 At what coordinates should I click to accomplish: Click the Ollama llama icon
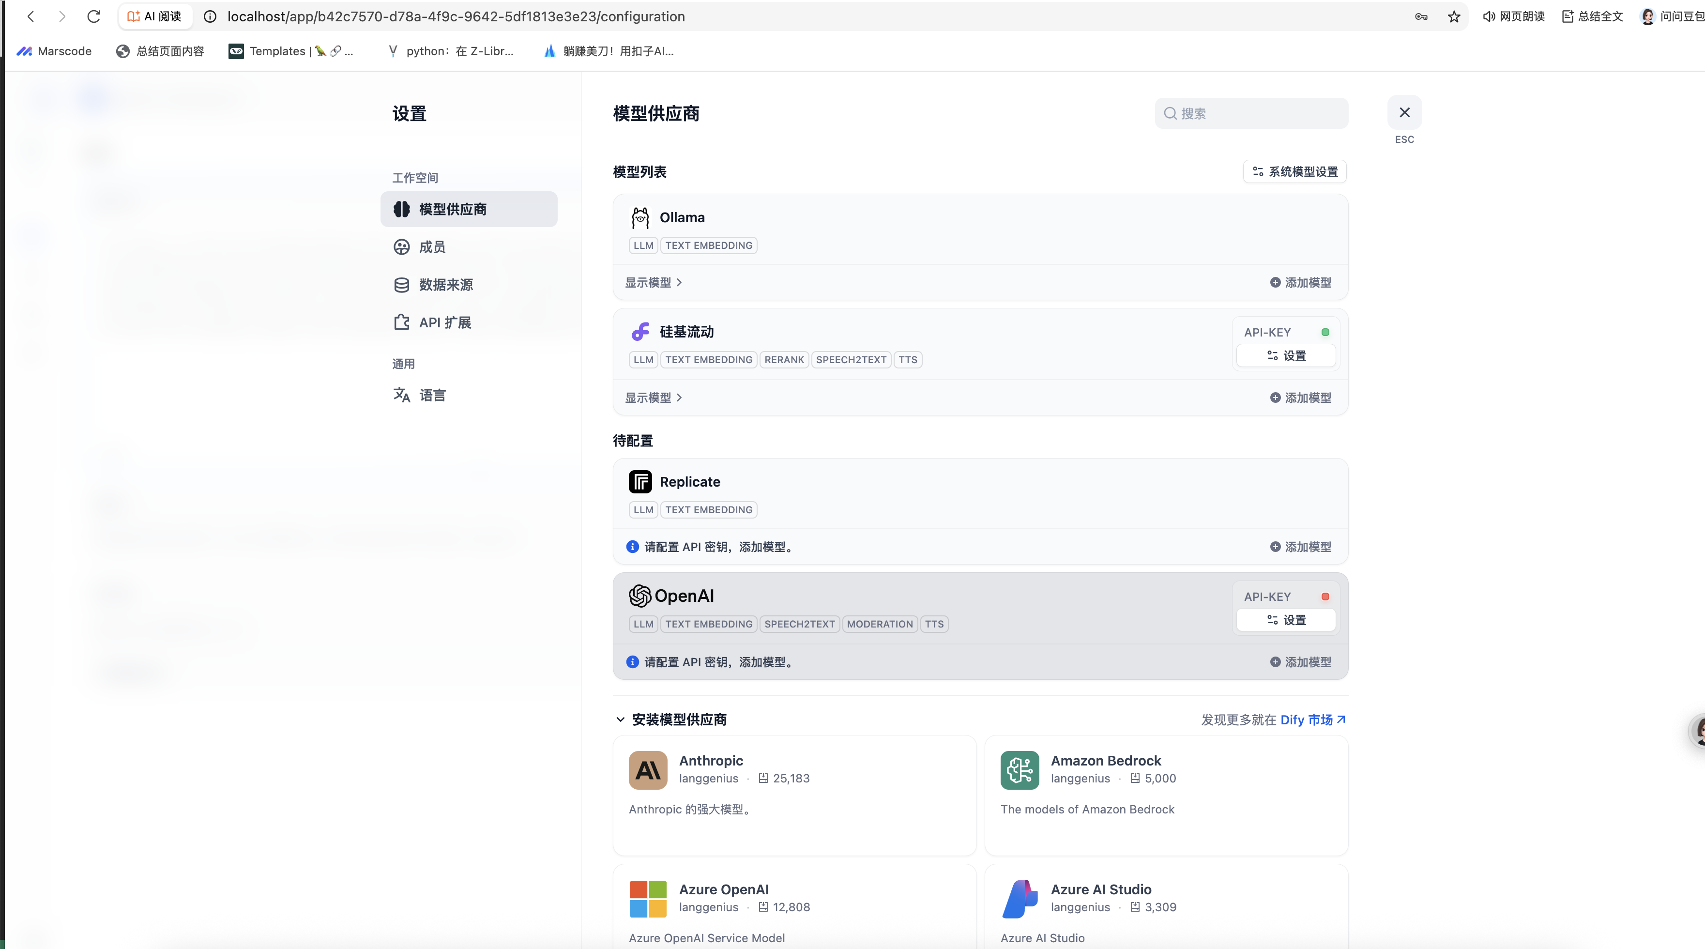click(x=639, y=218)
